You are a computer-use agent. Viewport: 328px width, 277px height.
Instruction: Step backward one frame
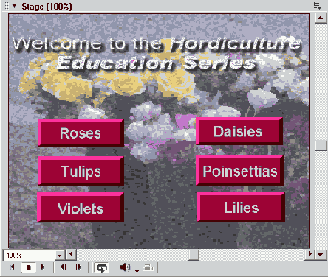point(64,267)
